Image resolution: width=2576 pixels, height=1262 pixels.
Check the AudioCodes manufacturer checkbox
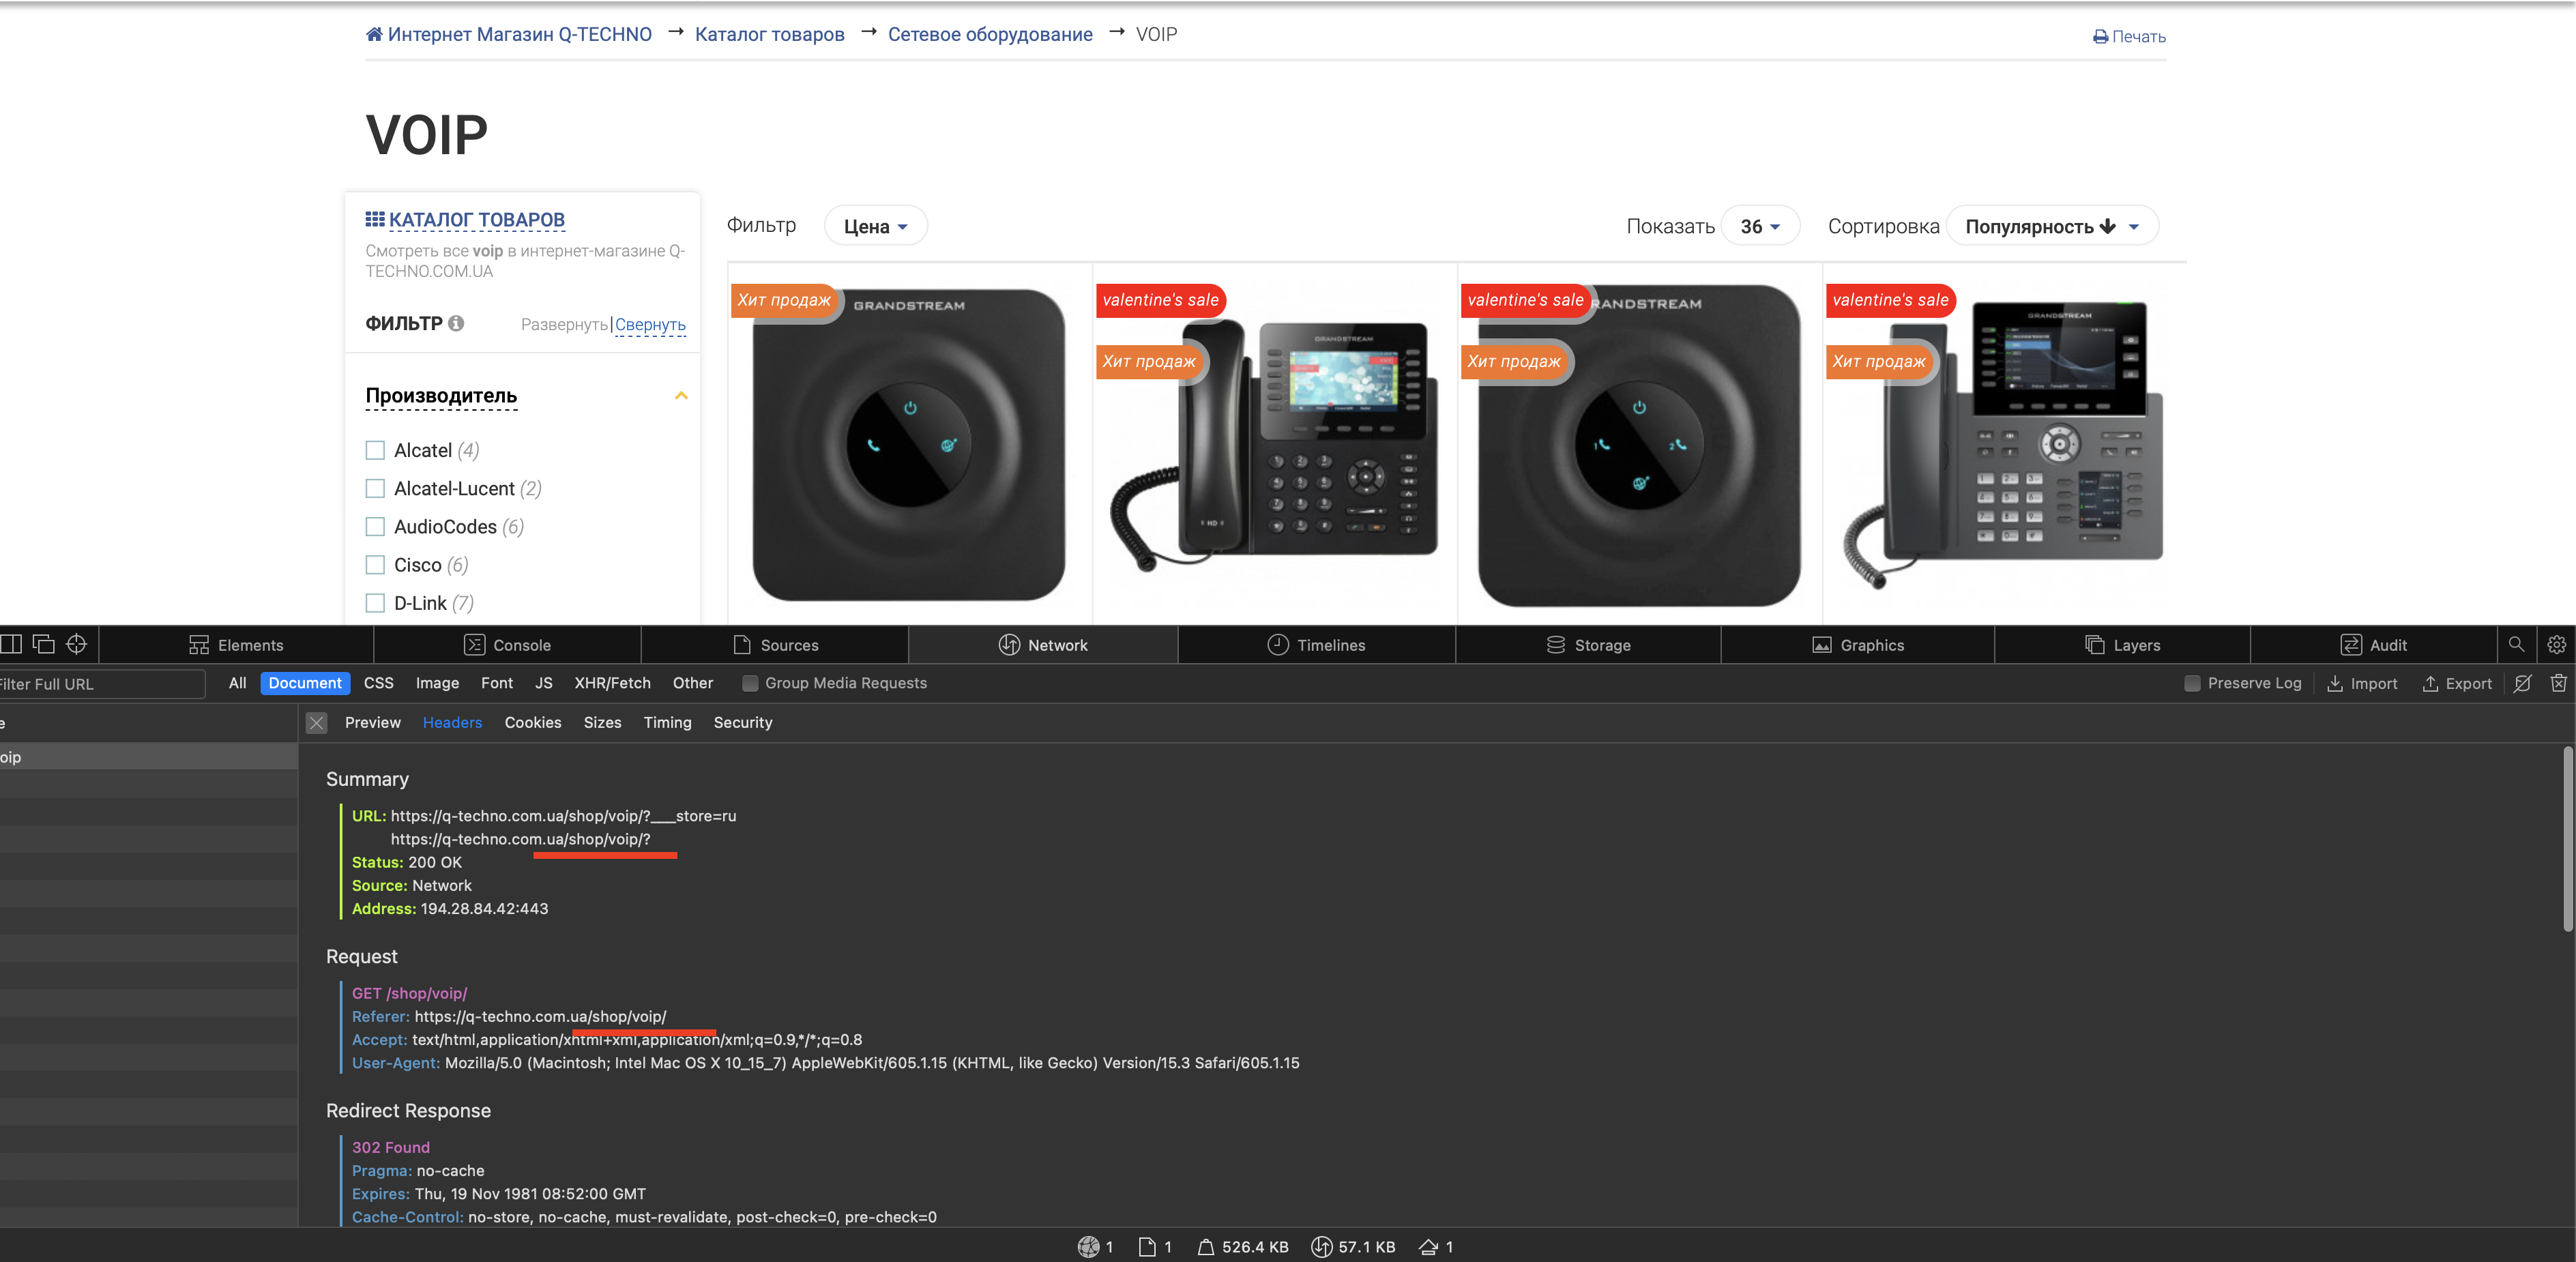[x=375, y=526]
